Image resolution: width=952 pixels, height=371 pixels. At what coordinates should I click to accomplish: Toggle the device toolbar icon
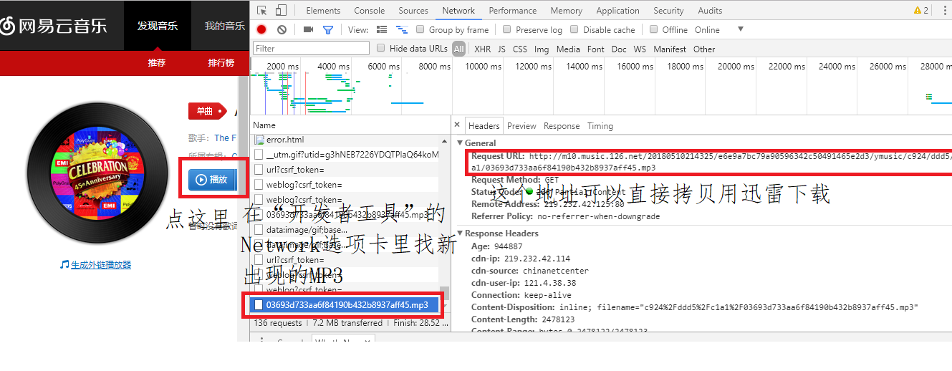[280, 11]
